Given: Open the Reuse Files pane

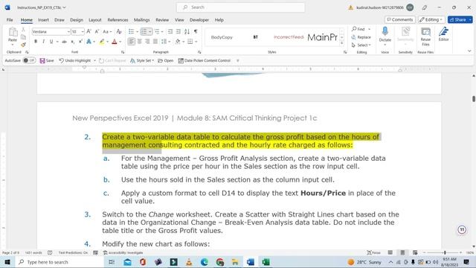Looking at the screenshot, I should [x=425, y=36].
